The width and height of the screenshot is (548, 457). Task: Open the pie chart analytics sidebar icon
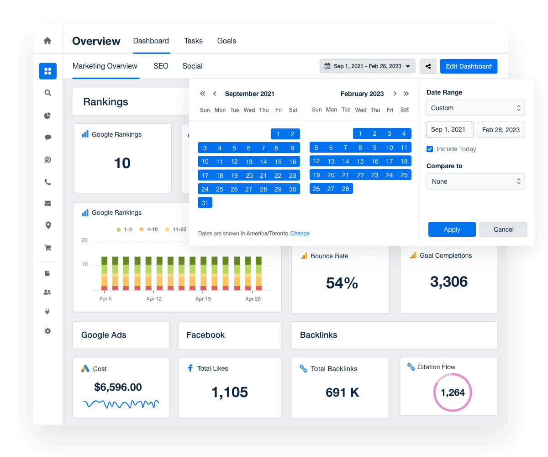coord(47,116)
